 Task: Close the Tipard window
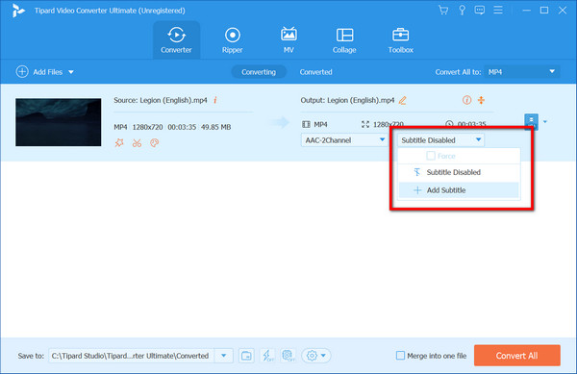[563, 11]
